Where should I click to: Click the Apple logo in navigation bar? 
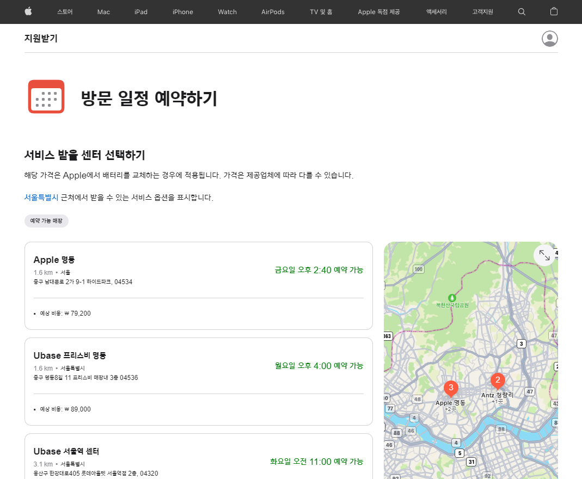point(28,11)
